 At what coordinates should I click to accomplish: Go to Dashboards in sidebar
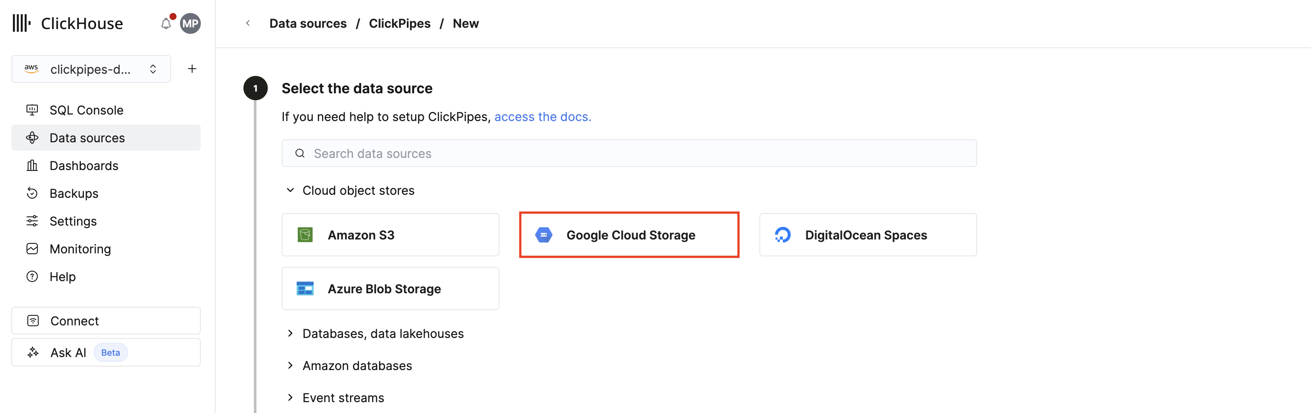coord(83,166)
